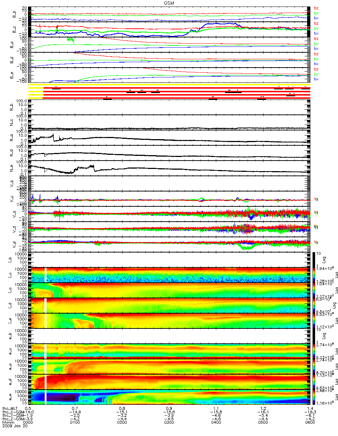Screen dimensions: 338x436
Task: Click the MLT value 0.7
Action: (x=75, y=408)
